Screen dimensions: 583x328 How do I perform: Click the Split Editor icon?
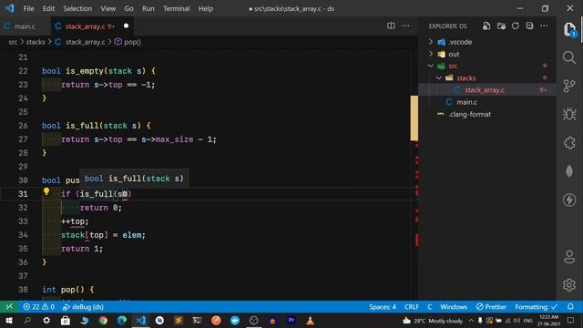click(391, 26)
